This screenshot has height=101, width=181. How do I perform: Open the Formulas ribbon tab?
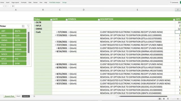click(x=24, y=3)
